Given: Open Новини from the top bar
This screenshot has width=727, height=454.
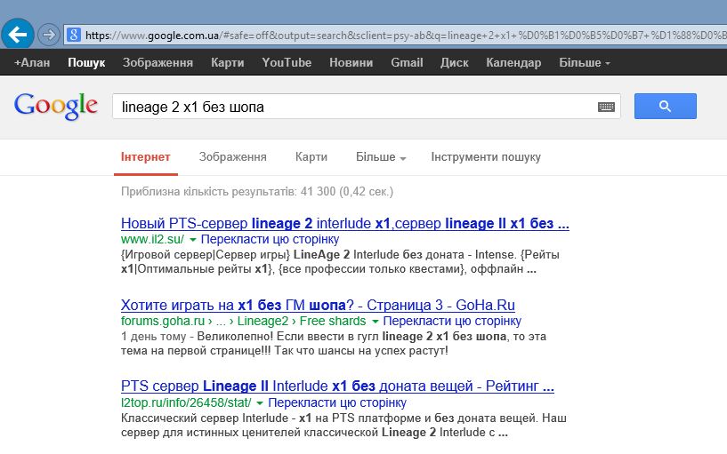Looking at the screenshot, I should click(x=351, y=62).
